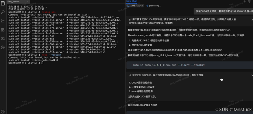Click line sudo apt install nvidia-utils-545

pyautogui.click(x=62, y=36)
